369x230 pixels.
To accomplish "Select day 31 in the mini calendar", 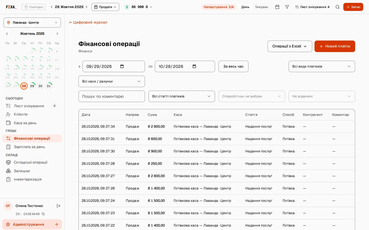I will click(x=49, y=86).
